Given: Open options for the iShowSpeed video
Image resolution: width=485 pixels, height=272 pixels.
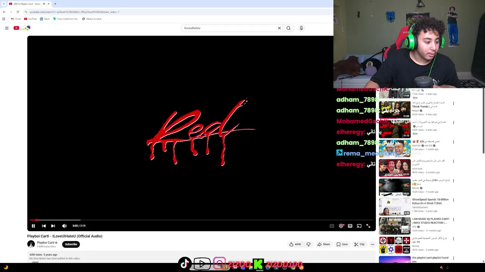Looking at the screenshot, I should (454, 200).
